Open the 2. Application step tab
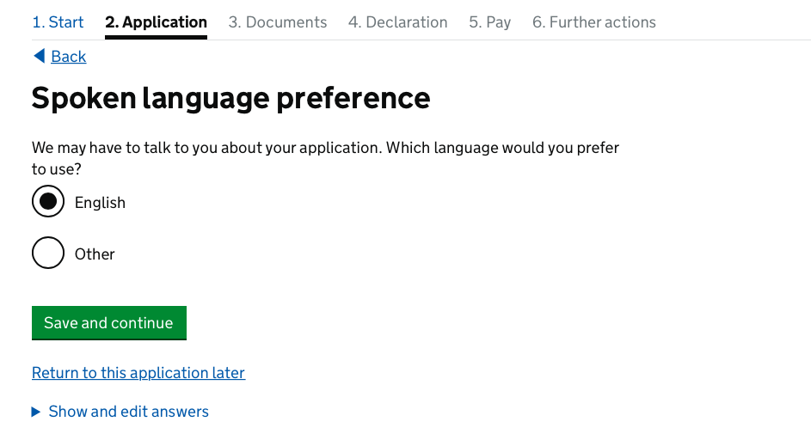Screen dimensions: 811x440 click(x=157, y=22)
